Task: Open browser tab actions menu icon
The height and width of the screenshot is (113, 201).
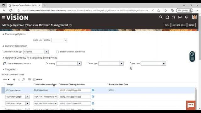Action: click(3, 5)
